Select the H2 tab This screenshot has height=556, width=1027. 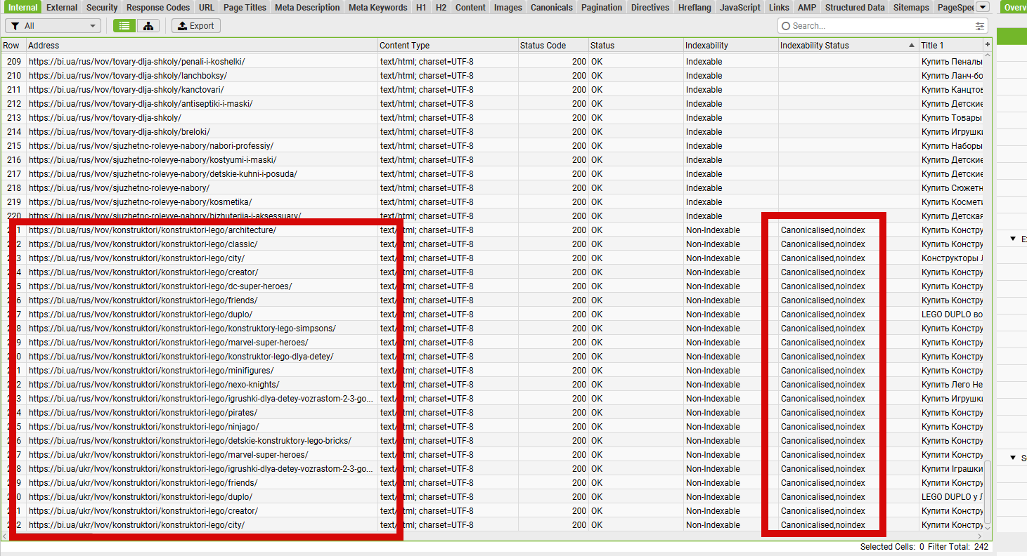(x=441, y=8)
